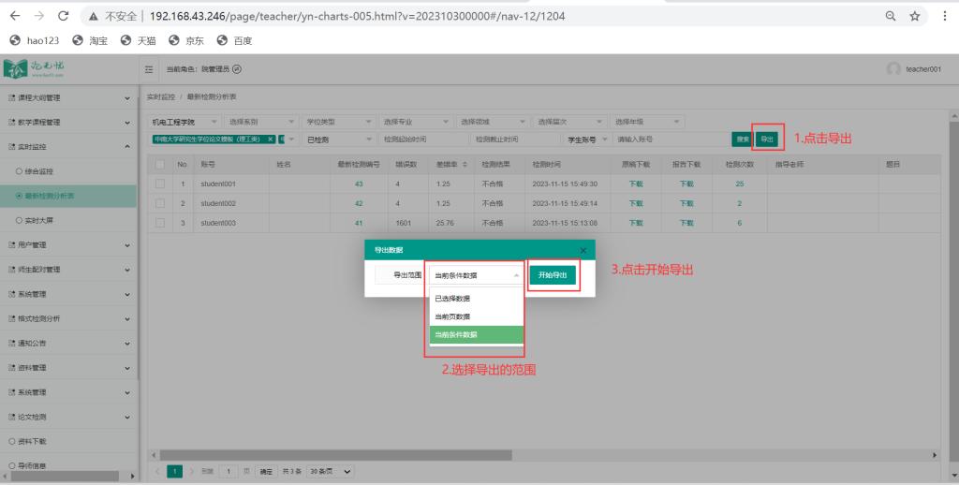The height and width of the screenshot is (485, 959).
Task: Toggle the select-all header checkbox
Action: [160, 165]
